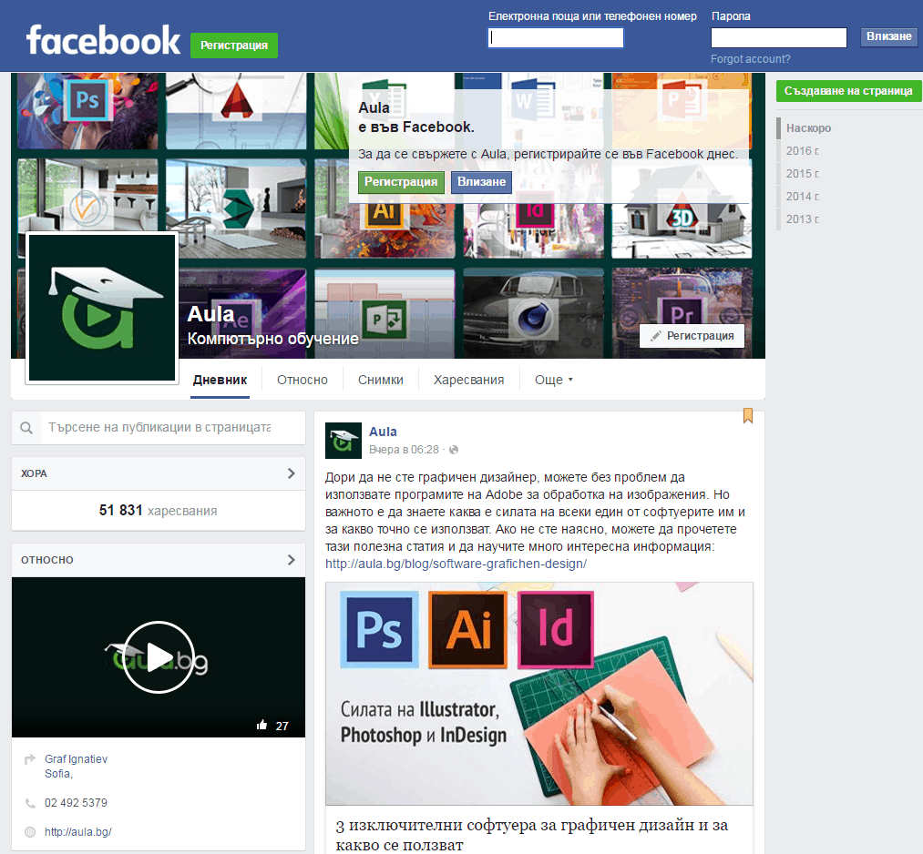Open the Още dropdown tab
The height and width of the screenshot is (854, 923).
[553, 380]
